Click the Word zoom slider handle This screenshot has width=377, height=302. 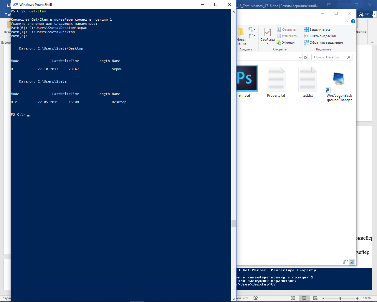coord(340,298)
